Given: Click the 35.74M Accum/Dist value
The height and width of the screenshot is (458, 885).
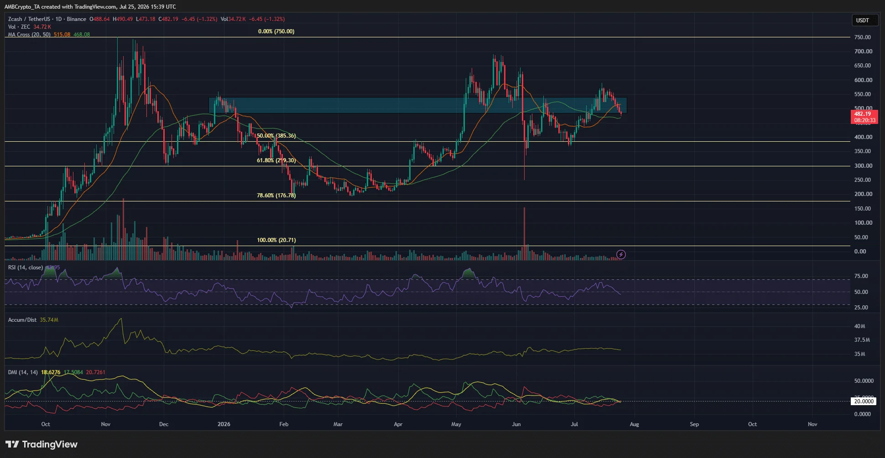Looking at the screenshot, I should click(49, 320).
